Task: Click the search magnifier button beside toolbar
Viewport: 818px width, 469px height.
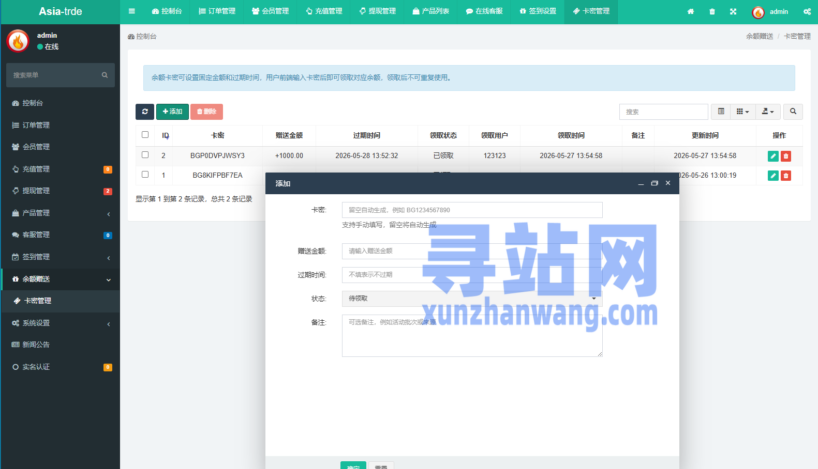Action: click(x=793, y=112)
